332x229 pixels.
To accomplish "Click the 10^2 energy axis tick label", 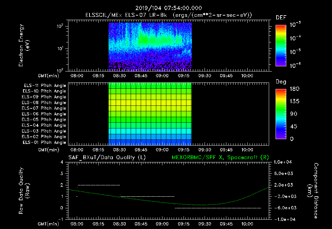I will point(60,26).
